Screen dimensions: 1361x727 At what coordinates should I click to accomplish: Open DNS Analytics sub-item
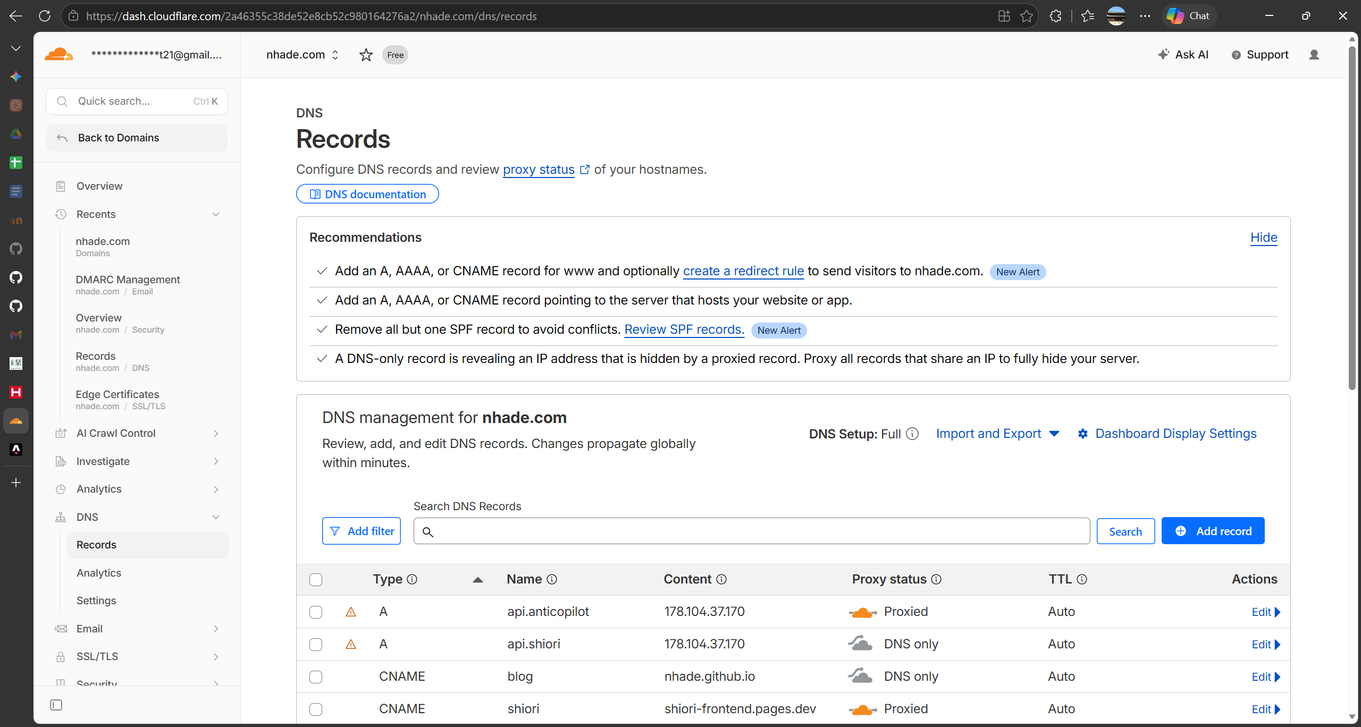[99, 573]
